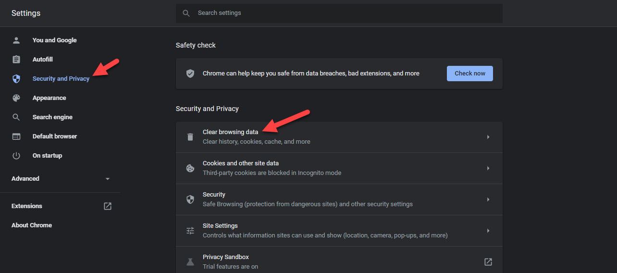Open Security row using right chevron
The image size is (617, 273).
[x=488, y=199]
